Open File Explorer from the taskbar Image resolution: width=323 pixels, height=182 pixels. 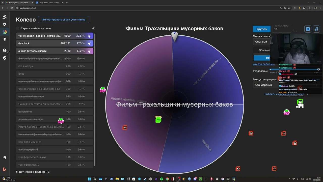click(x=117, y=179)
